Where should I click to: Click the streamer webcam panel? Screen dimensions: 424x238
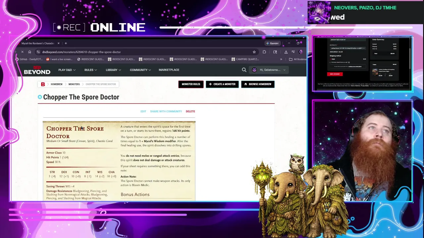click(x=363, y=151)
